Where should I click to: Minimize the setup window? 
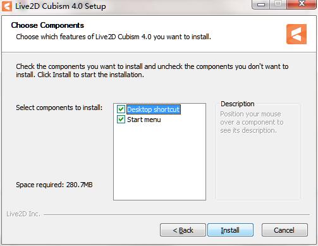pos(261,4)
